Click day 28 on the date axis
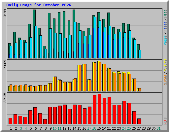The width and height of the screenshot is (169, 132). (x=144, y=128)
